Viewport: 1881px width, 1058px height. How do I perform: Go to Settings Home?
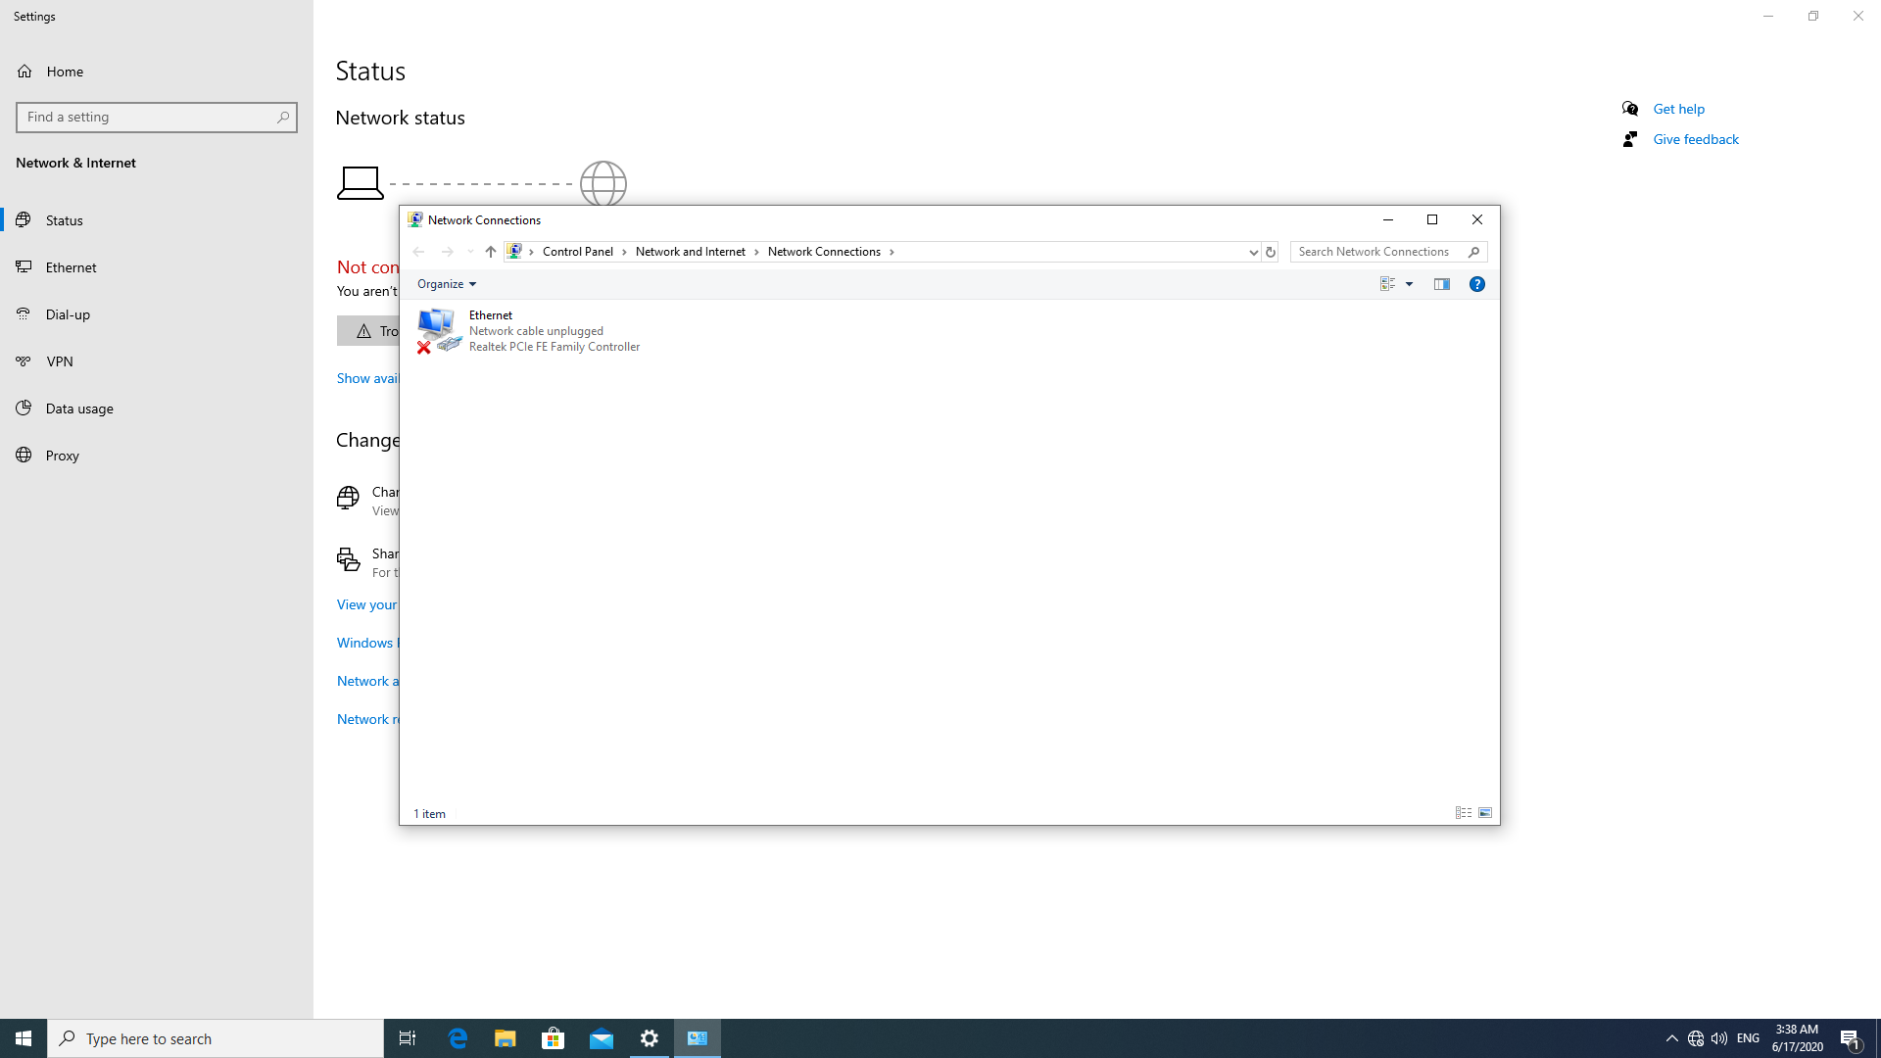coord(157,72)
